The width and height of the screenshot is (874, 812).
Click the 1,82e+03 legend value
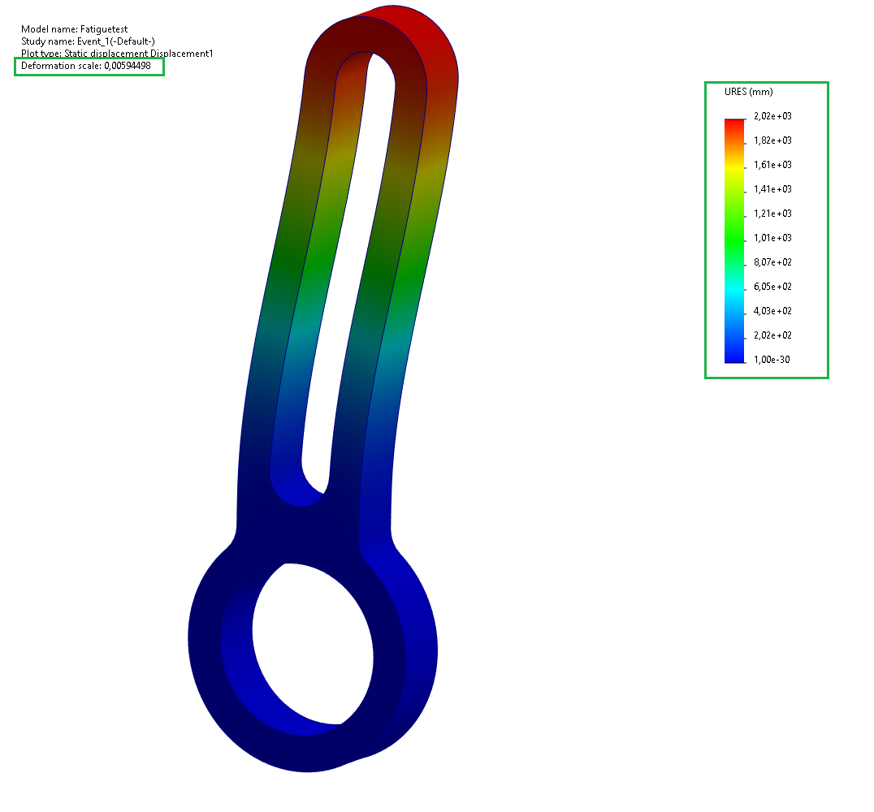[x=772, y=140]
